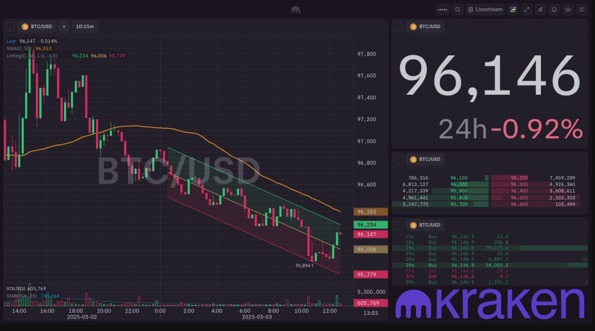Open the search magnifier in the toolbar

[457, 10]
